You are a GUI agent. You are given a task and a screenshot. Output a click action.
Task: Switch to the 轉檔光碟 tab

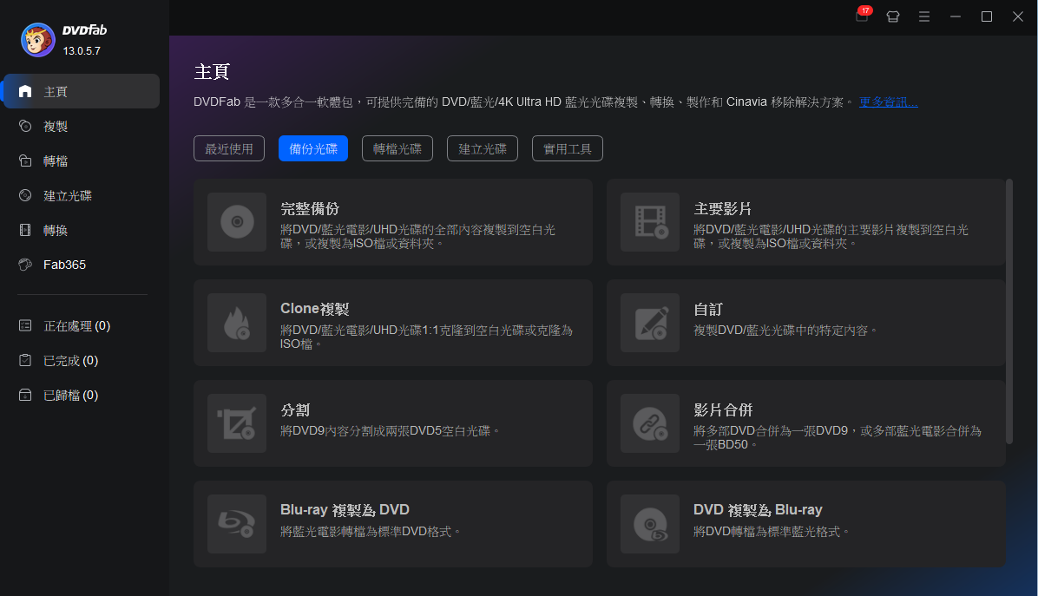[x=397, y=148]
